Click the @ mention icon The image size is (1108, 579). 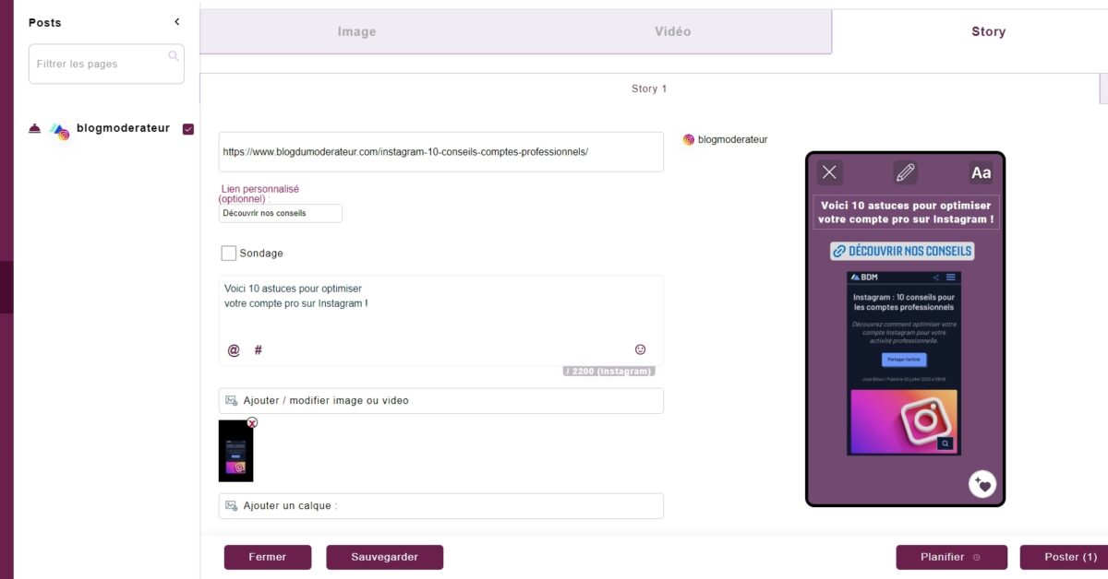pos(231,349)
